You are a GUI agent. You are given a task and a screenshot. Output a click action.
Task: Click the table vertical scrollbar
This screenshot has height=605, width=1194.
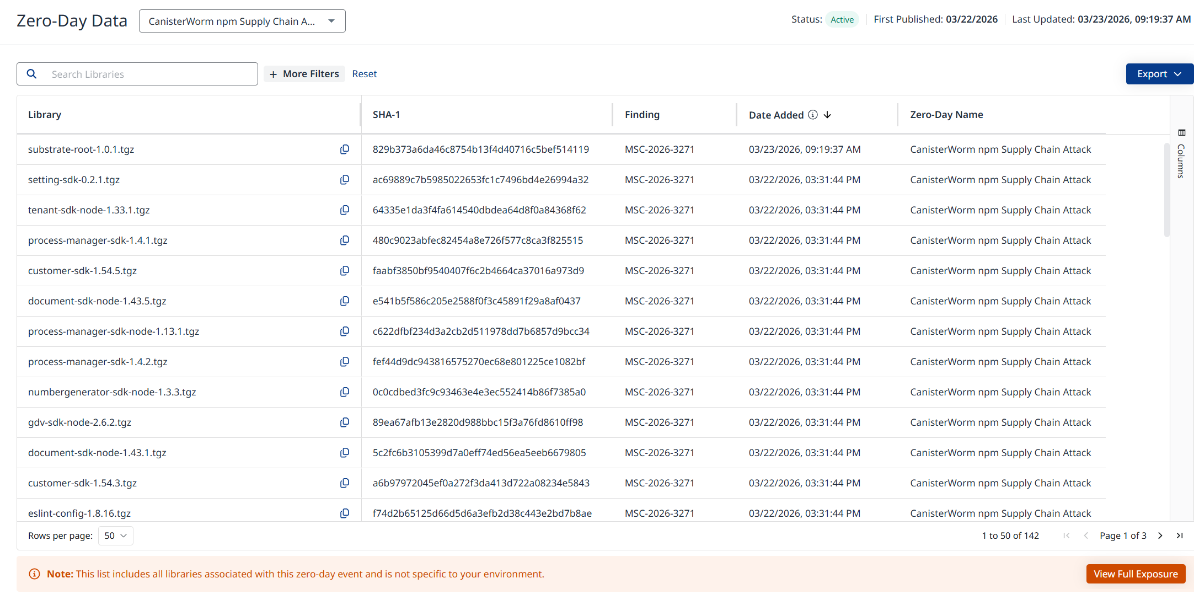[x=1166, y=190]
